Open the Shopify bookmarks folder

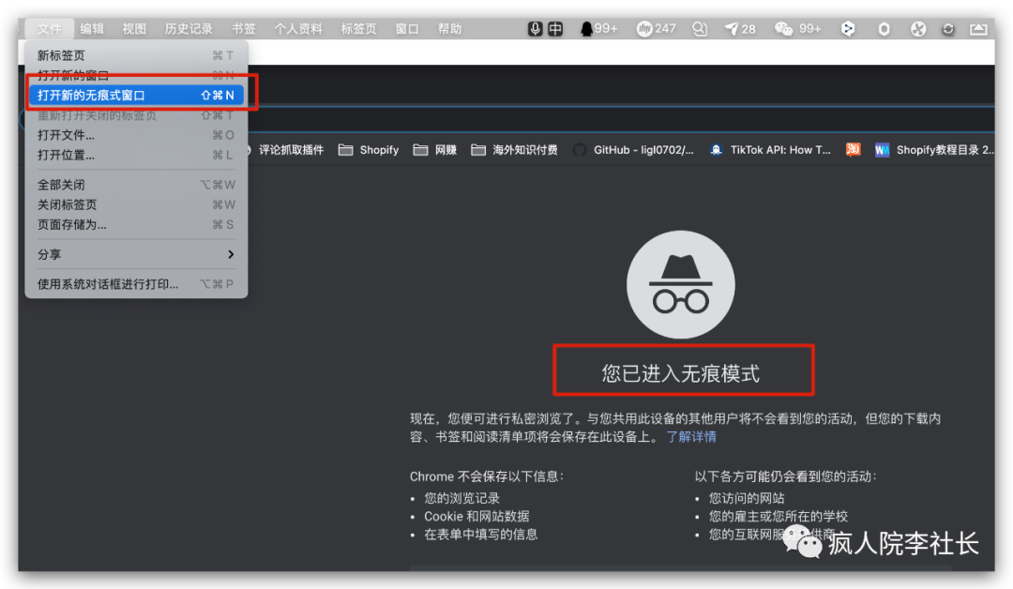pyautogui.click(x=369, y=150)
